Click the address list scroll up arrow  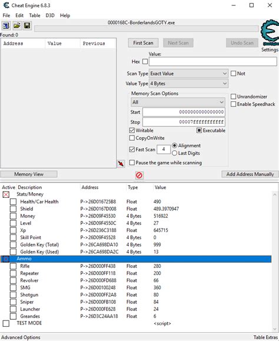click(274, 194)
